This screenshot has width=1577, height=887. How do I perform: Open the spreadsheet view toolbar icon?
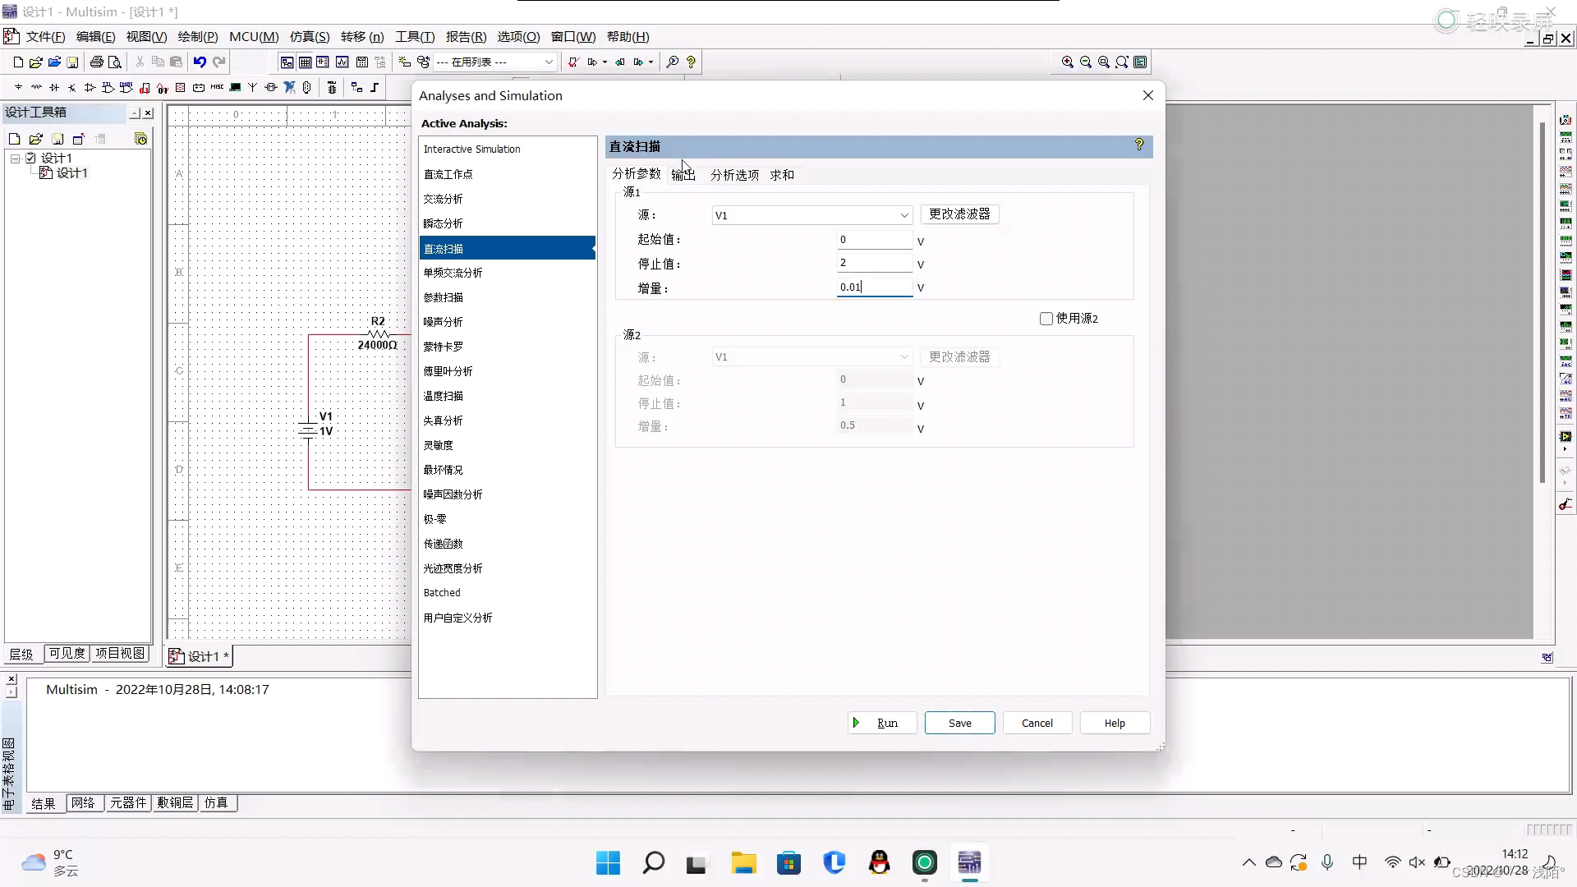(305, 62)
